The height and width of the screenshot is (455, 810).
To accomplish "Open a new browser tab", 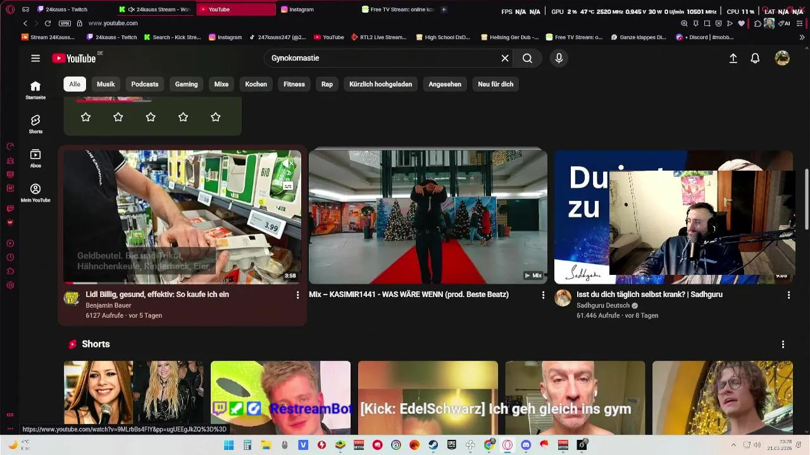I will 444,9.
